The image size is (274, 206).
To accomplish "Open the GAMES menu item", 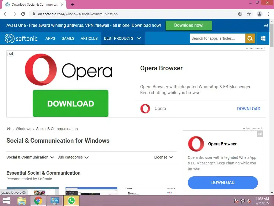I will tap(68, 38).
